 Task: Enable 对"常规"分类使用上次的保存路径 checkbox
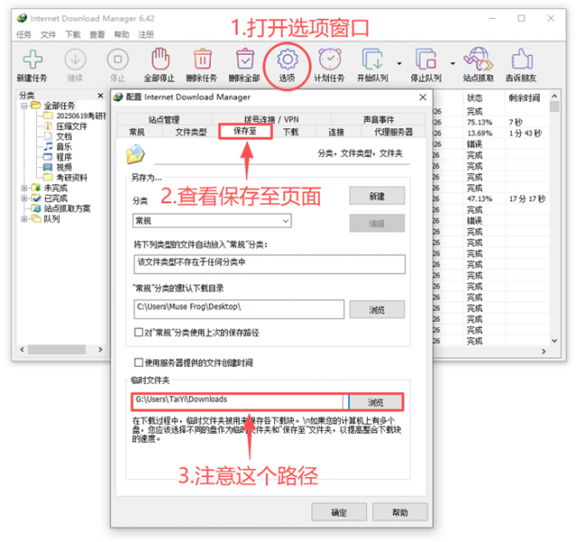click(138, 332)
